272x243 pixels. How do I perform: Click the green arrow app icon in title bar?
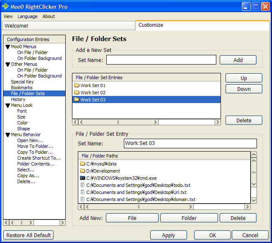[5, 6]
